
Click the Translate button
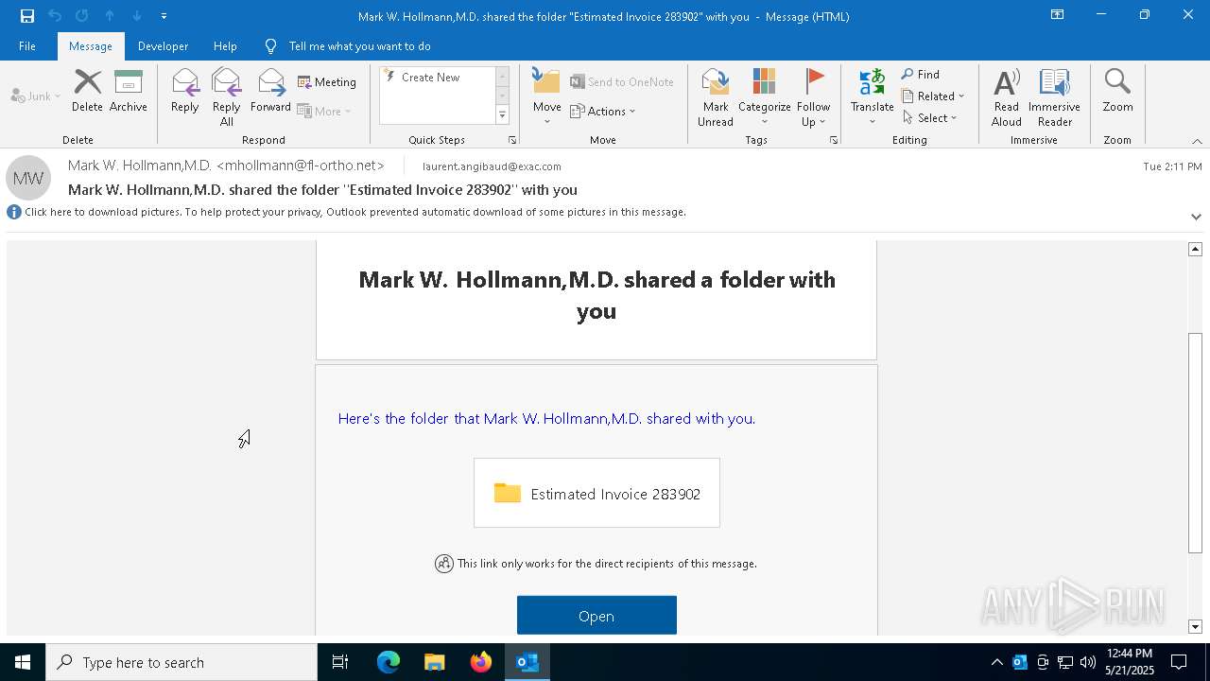(873, 97)
